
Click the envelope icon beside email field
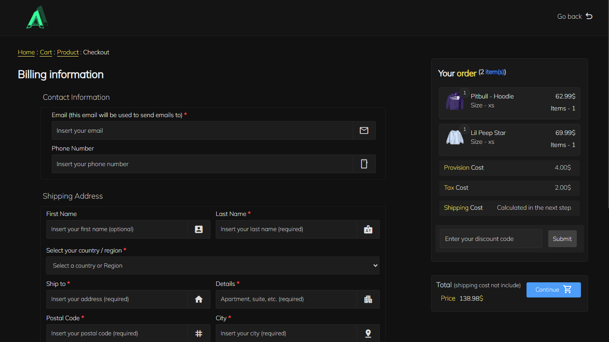(364, 130)
